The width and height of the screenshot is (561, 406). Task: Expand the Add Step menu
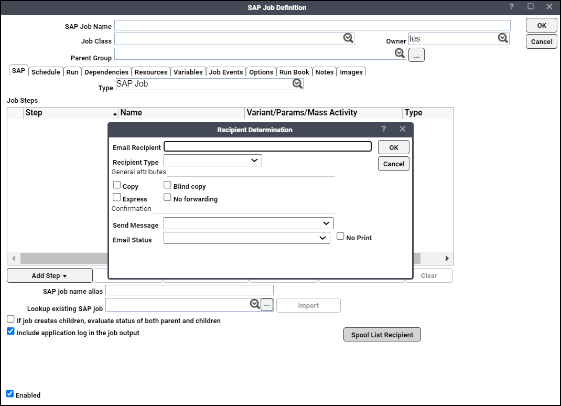pos(49,275)
